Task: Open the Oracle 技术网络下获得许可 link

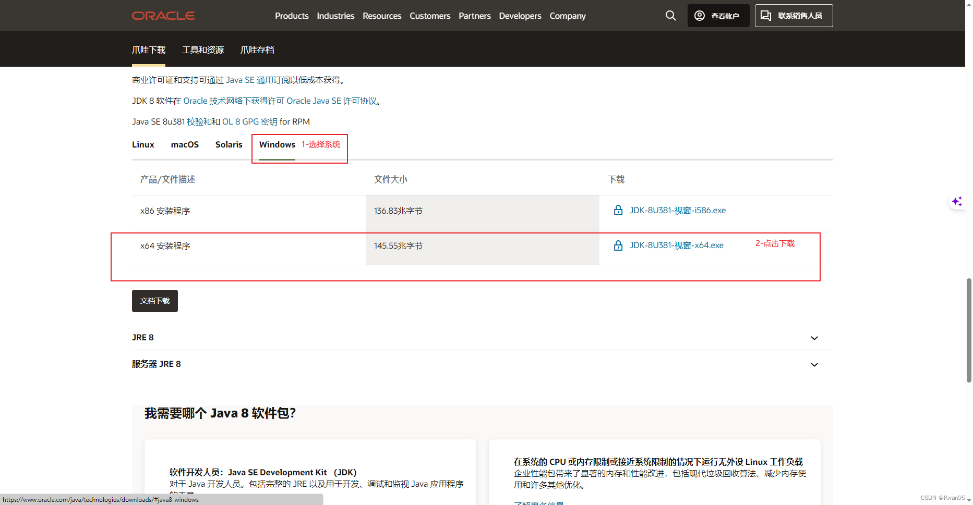Action: (234, 101)
